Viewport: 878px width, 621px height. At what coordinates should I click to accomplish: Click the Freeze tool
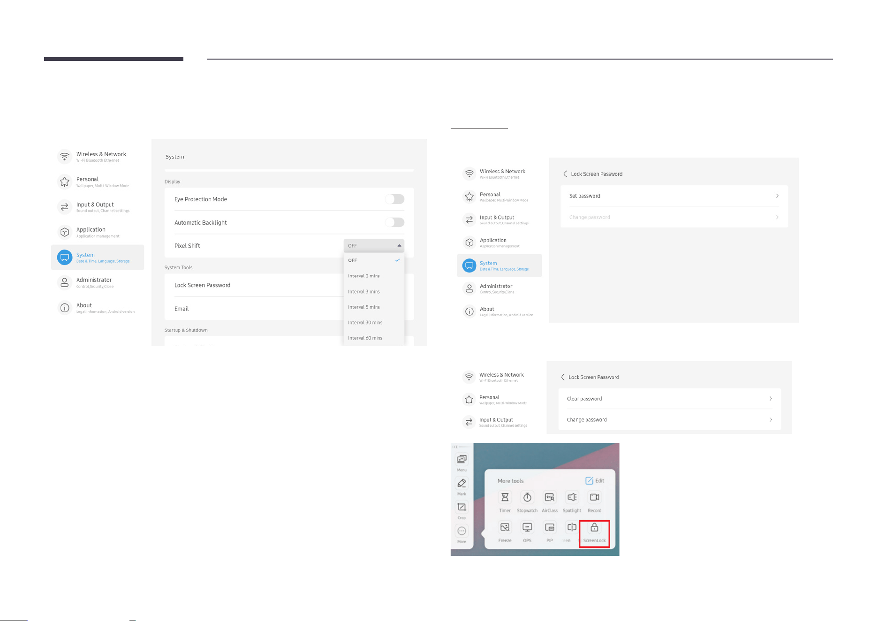tap(505, 532)
